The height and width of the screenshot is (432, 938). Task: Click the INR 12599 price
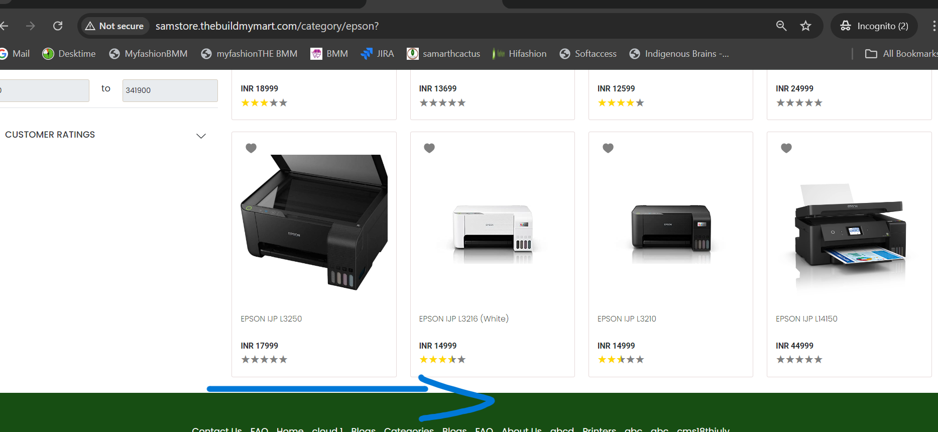616,88
